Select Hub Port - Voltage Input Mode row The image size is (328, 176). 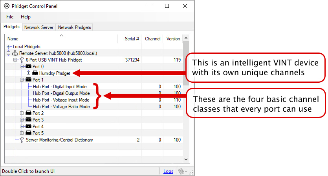coord(94,100)
